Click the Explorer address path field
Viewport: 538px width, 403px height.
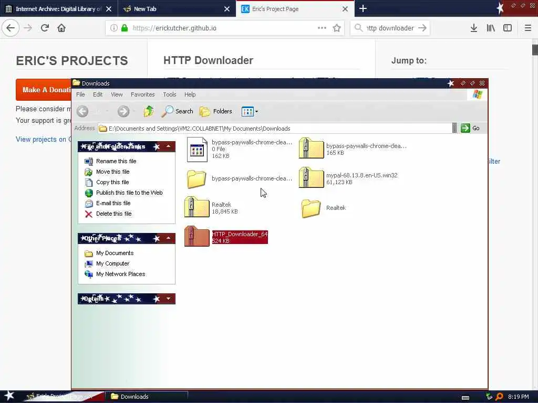[274, 128]
